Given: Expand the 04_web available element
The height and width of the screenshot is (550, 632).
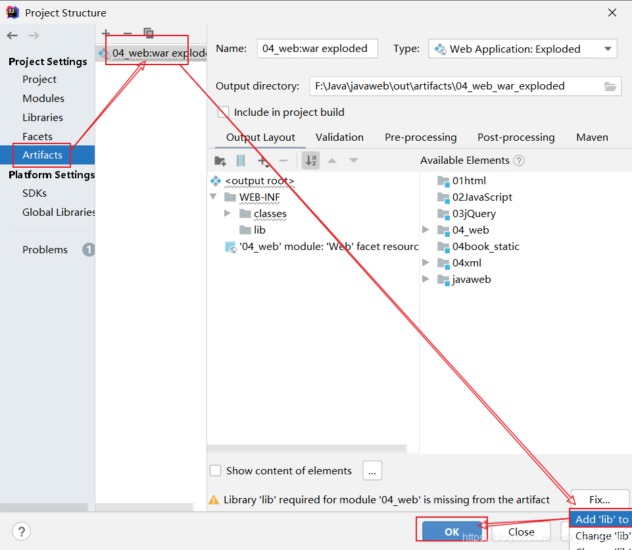Looking at the screenshot, I should tap(425, 230).
